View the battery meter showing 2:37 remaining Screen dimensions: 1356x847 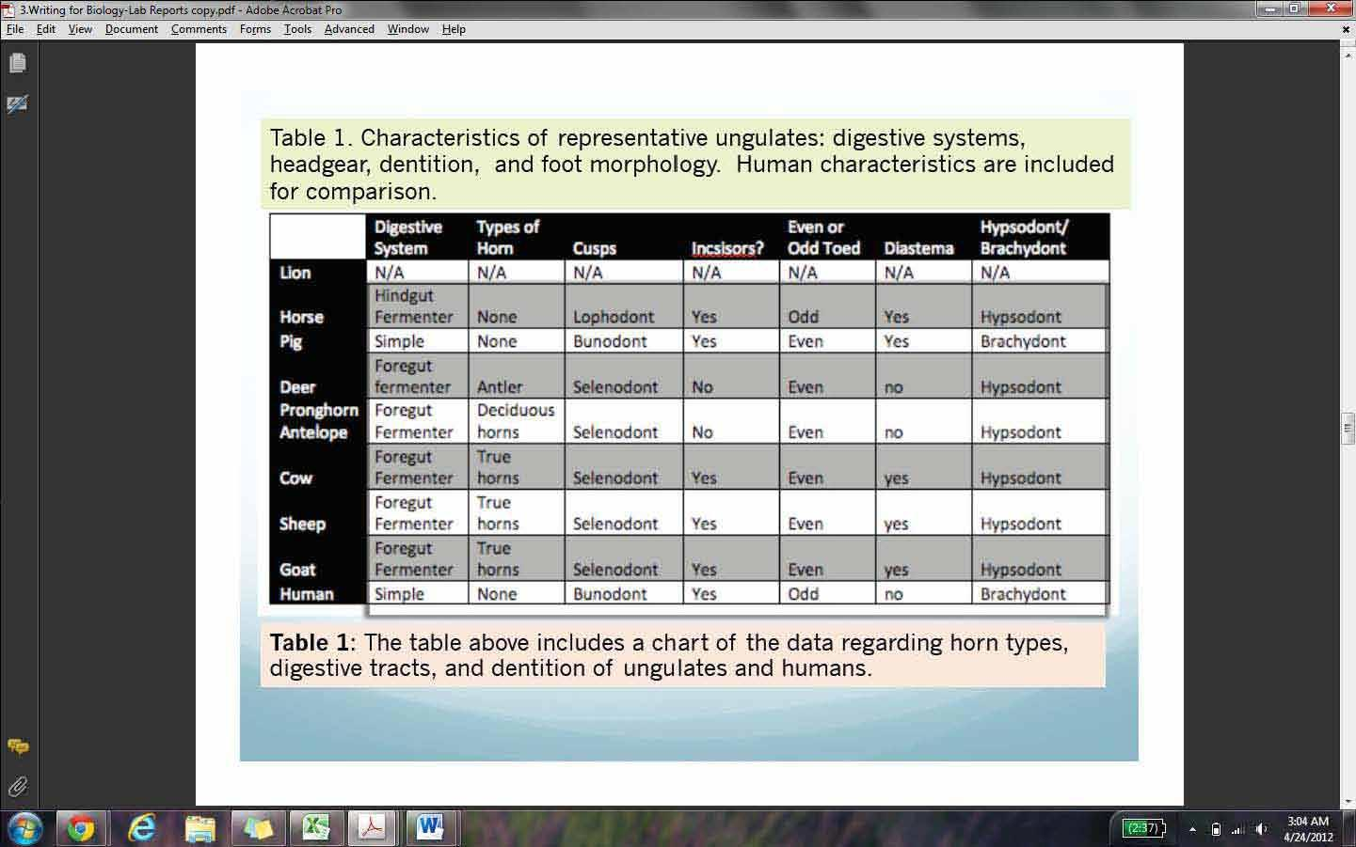[x=1144, y=827]
